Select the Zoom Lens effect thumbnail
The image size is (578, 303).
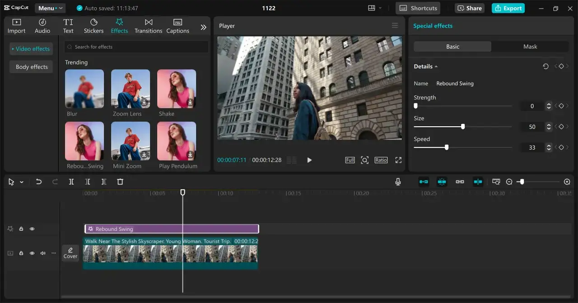coord(131,89)
